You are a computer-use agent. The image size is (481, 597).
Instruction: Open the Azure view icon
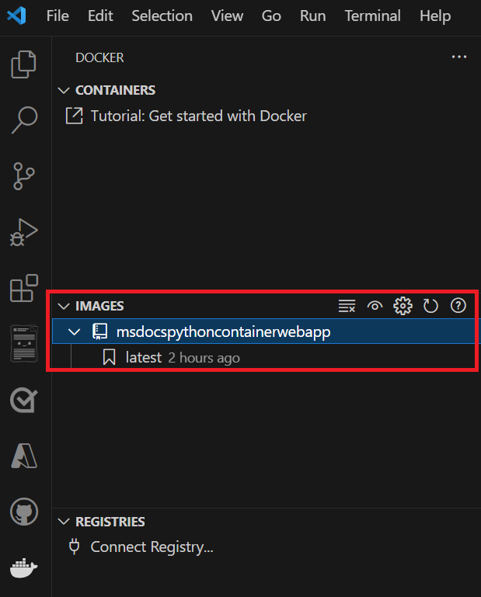24,456
